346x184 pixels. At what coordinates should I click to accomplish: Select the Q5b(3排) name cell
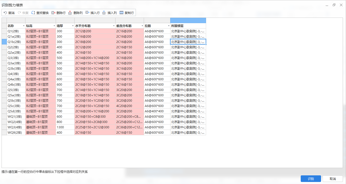16,101
